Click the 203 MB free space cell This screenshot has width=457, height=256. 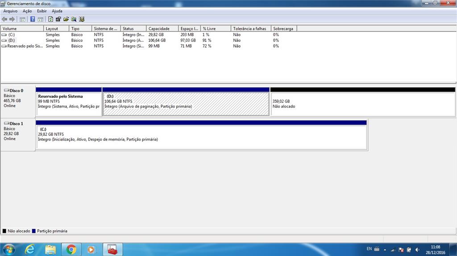tap(187, 35)
